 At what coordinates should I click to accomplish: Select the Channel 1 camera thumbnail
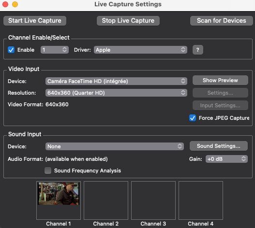pos(59,200)
